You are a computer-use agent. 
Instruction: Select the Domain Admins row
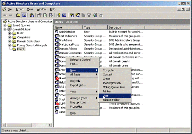tap(99, 49)
